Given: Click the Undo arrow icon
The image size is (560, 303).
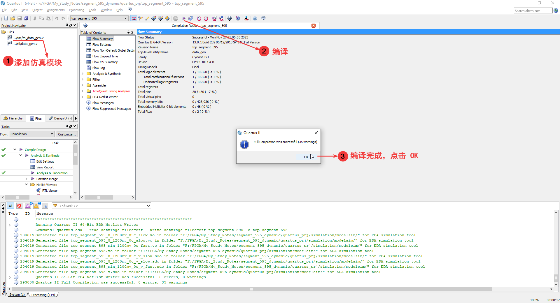Looking at the screenshot, I should click(57, 18).
